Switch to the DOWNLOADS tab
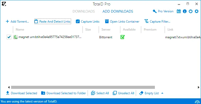The image size is (201, 104). tap(84, 11)
